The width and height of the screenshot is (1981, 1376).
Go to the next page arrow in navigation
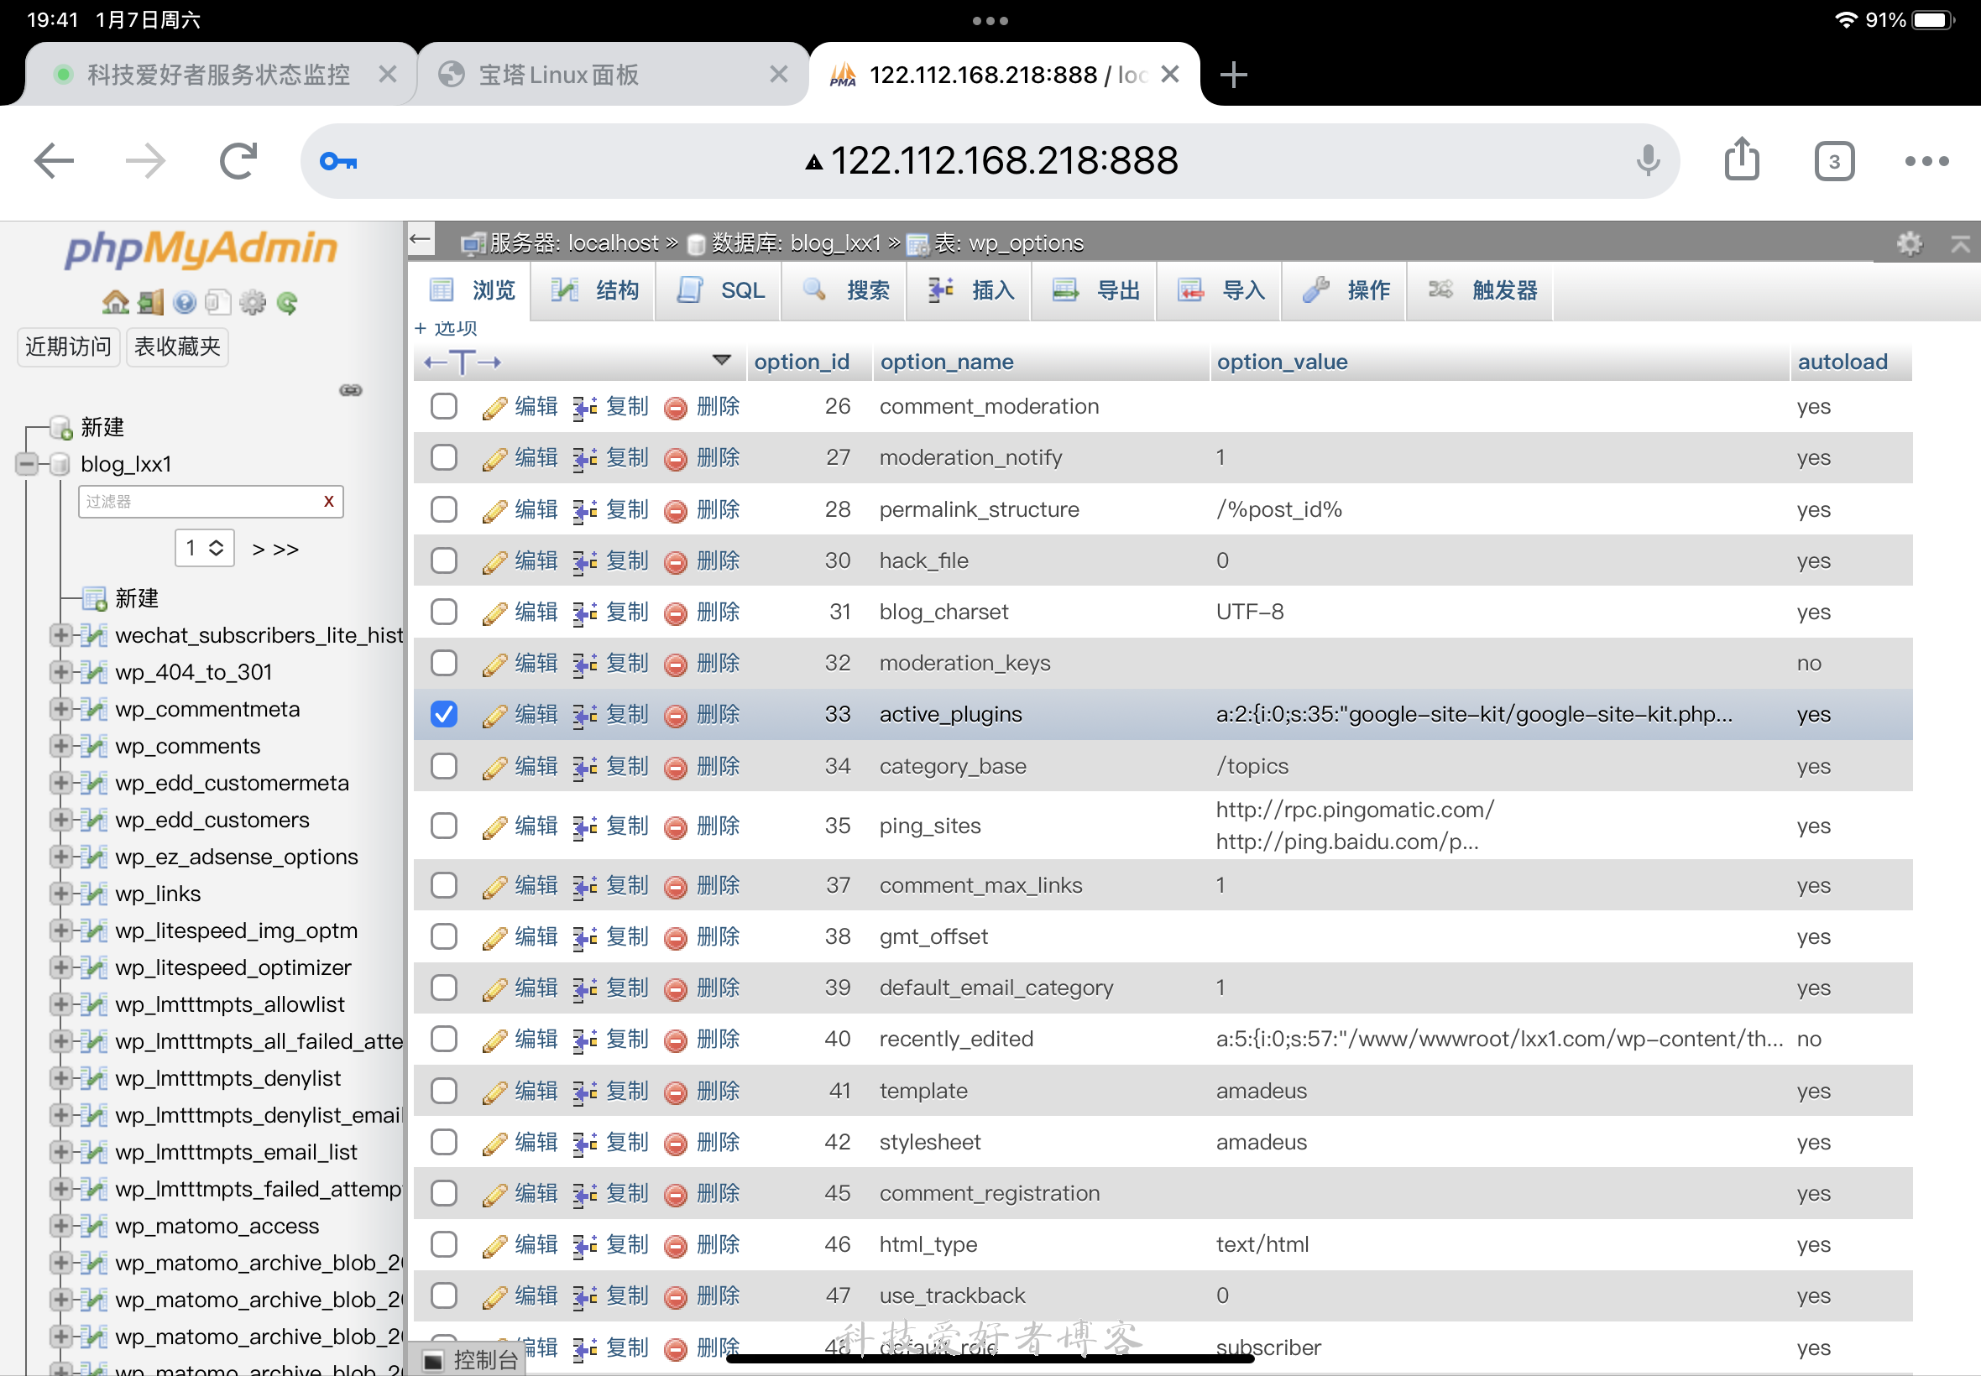(x=258, y=550)
